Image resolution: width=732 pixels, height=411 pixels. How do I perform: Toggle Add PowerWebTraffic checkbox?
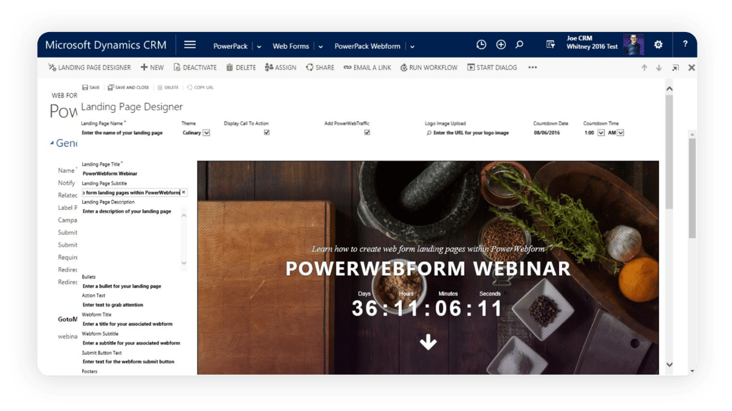point(367,132)
